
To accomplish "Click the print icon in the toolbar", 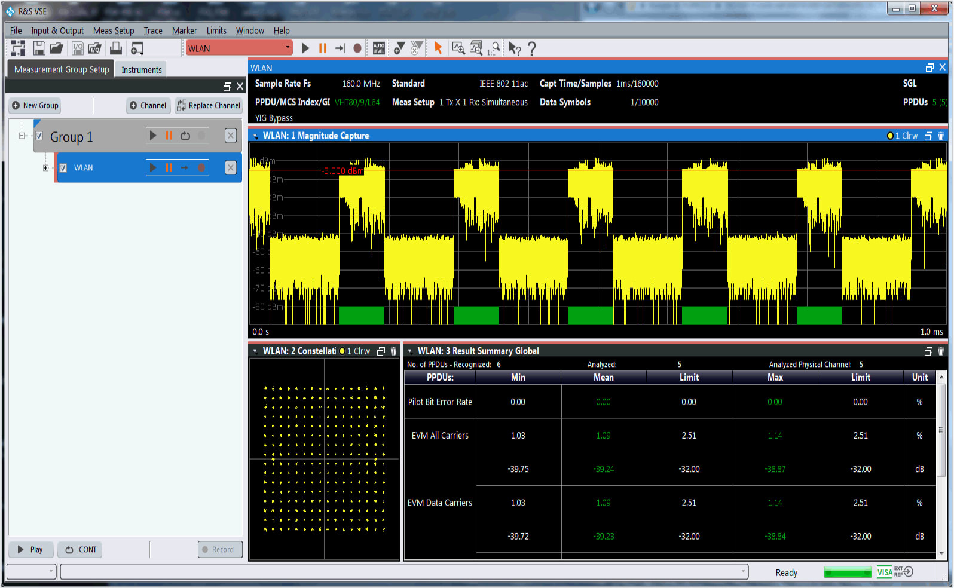I will [116, 48].
